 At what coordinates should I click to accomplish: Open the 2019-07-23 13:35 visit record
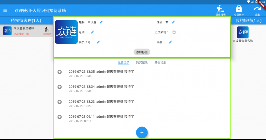[x=101, y=74]
